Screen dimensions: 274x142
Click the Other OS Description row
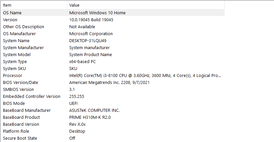point(24,27)
